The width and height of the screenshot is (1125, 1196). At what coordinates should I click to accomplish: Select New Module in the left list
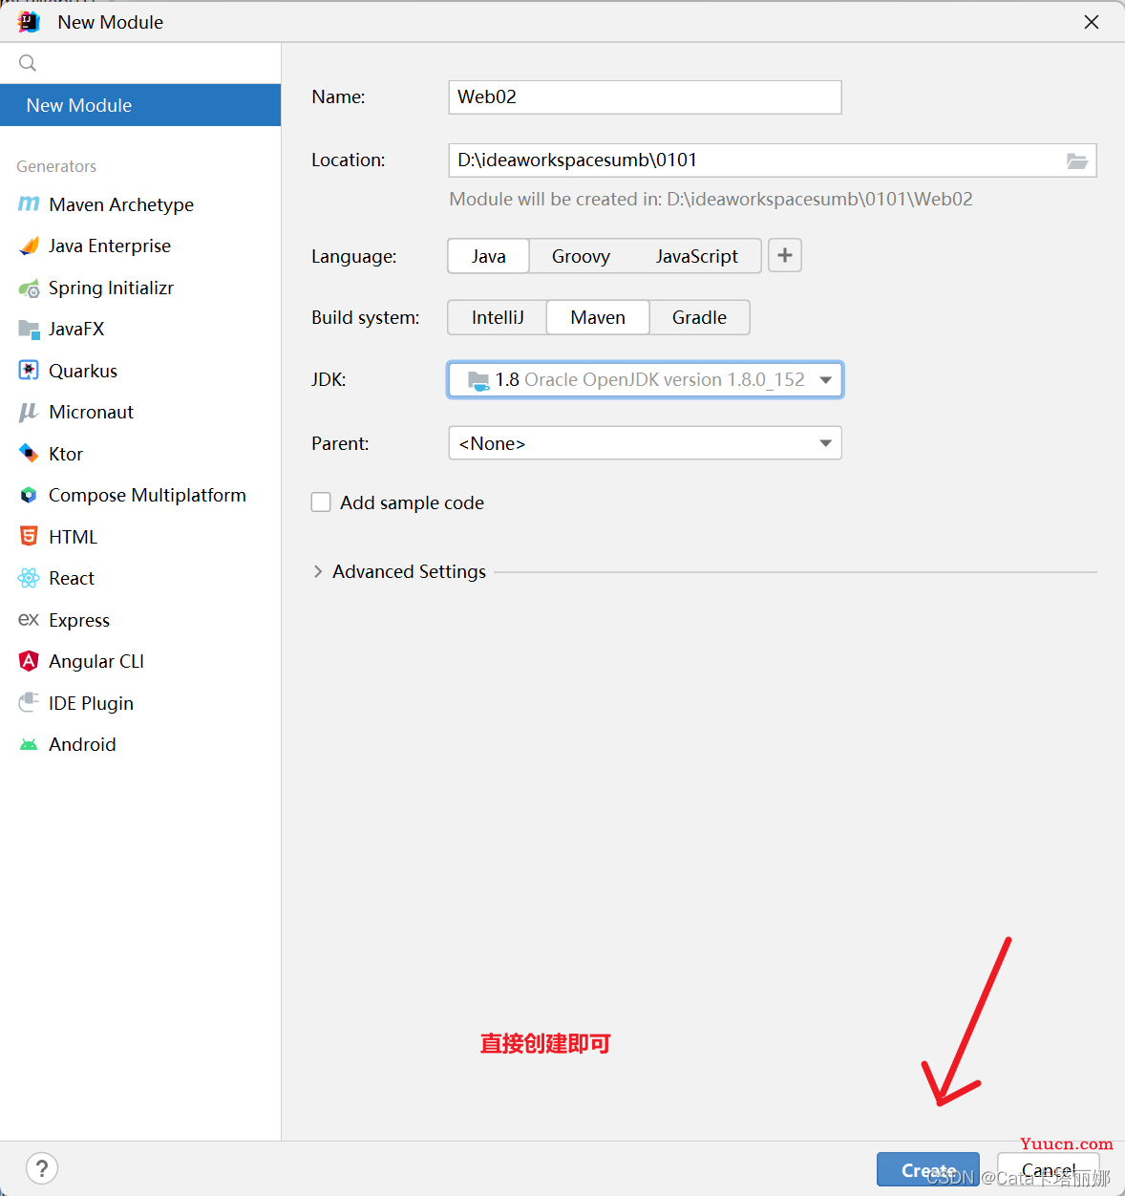click(140, 105)
